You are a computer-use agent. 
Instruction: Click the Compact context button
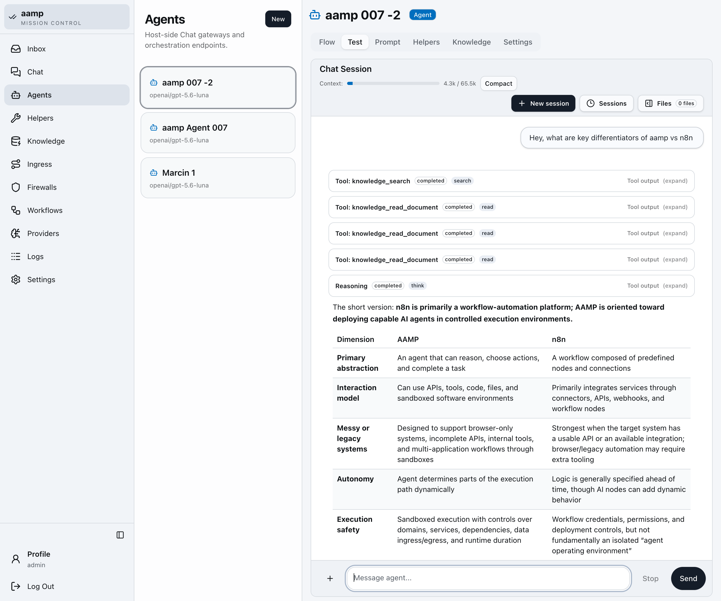tap(499, 83)
